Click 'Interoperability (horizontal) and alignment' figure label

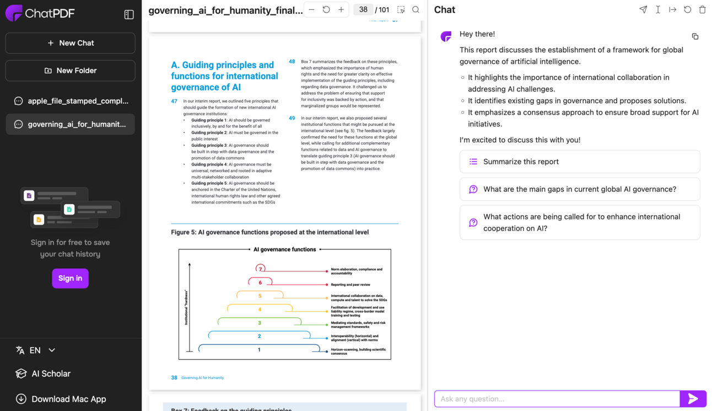(355, 338)
